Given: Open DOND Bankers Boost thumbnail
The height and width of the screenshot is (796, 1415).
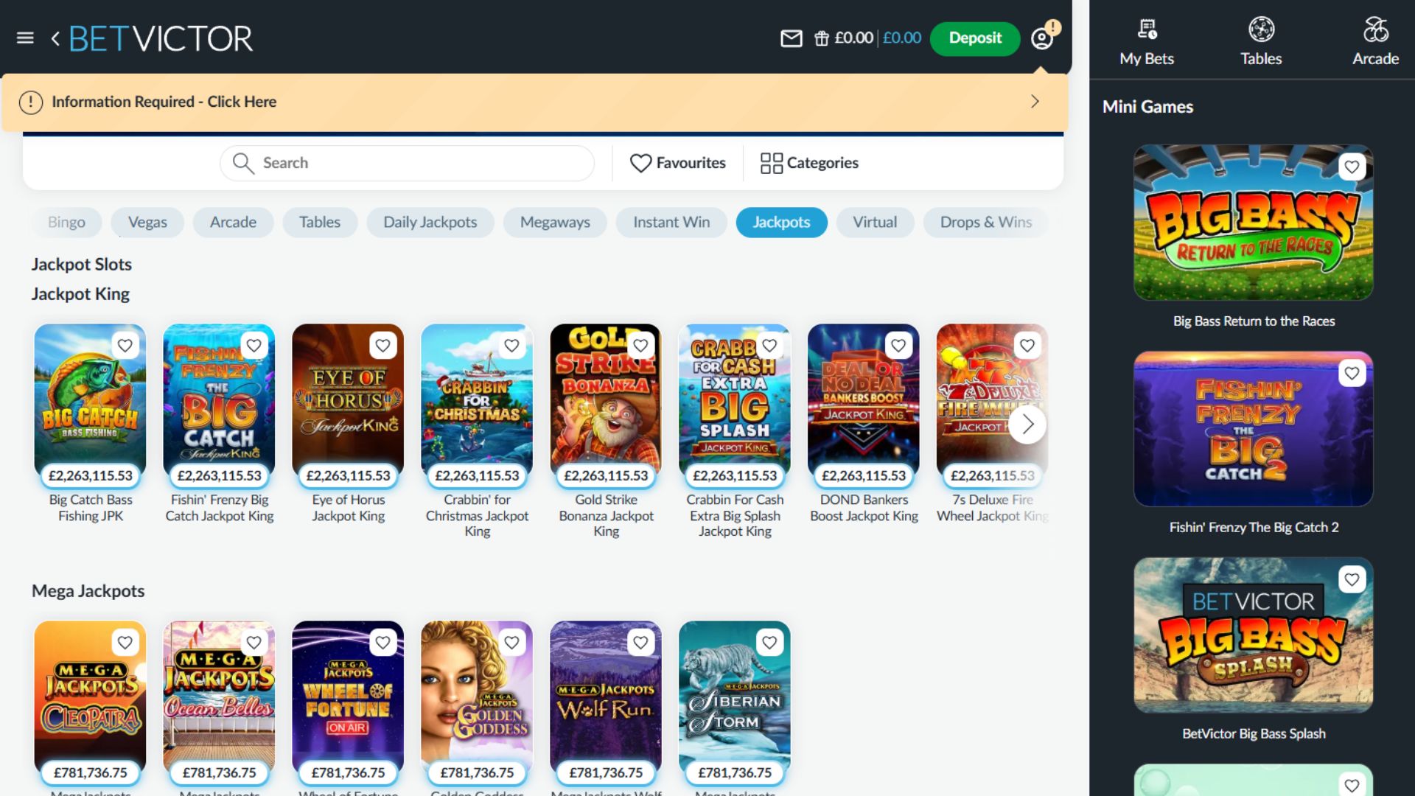Looking at the screenshot, I should (864, 399).
